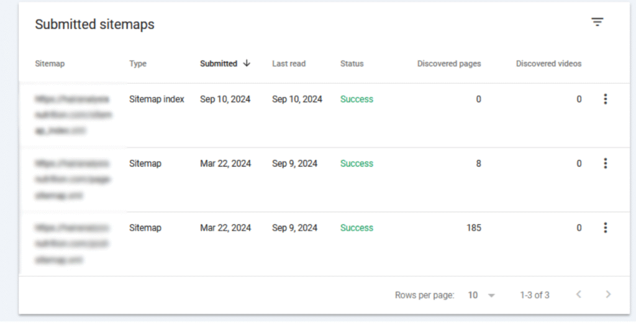Click the rows per page value 10
Screen dimensions: 636x334
click(473, 296)
